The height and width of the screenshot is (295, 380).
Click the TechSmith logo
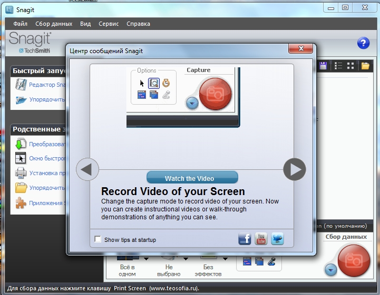click(34, 50)
